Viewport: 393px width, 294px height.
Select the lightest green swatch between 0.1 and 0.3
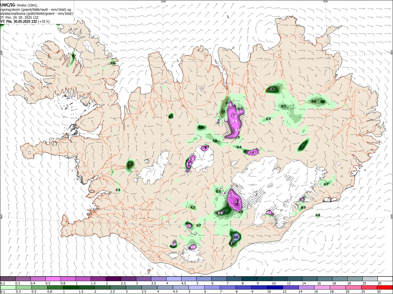pos(8,287)
